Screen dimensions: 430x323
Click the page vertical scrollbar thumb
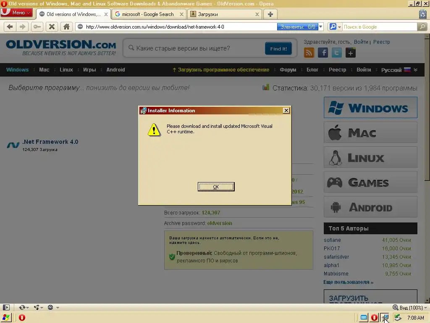427,109
